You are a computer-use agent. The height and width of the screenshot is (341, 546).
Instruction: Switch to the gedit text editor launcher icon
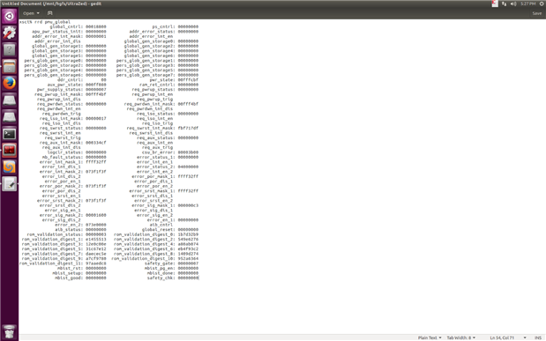(x=9, y=184)
